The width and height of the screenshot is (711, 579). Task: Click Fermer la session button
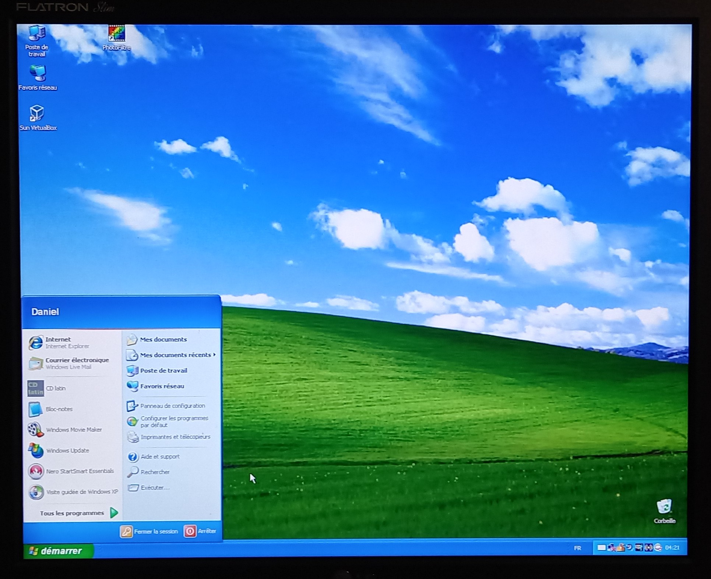point(149,532)
